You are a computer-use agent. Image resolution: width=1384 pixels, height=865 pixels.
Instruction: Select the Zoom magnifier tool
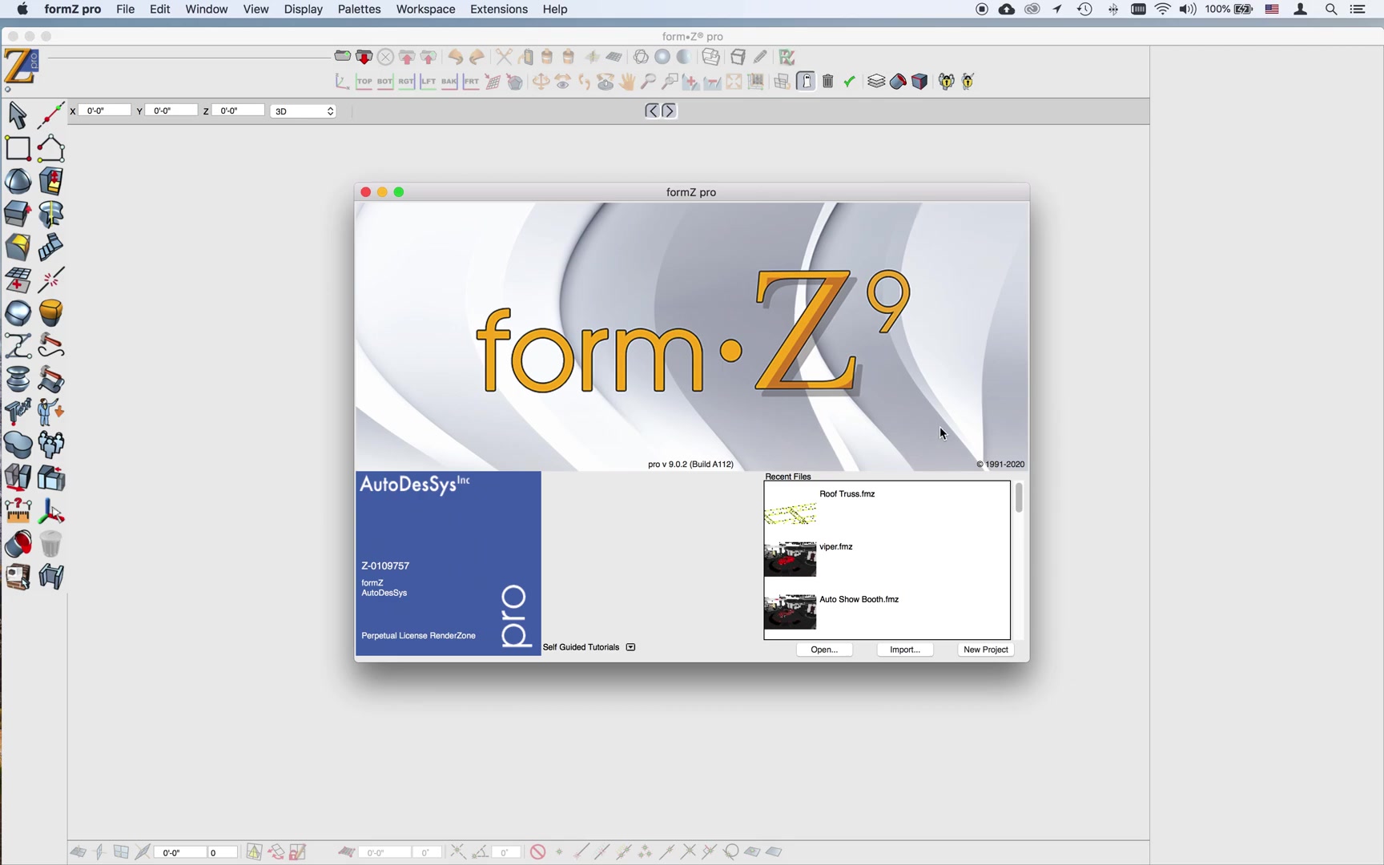[x=648, y=81]
